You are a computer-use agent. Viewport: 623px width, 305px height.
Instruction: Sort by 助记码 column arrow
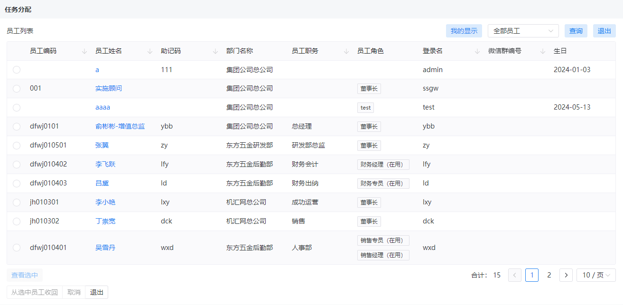click(215, 51)
